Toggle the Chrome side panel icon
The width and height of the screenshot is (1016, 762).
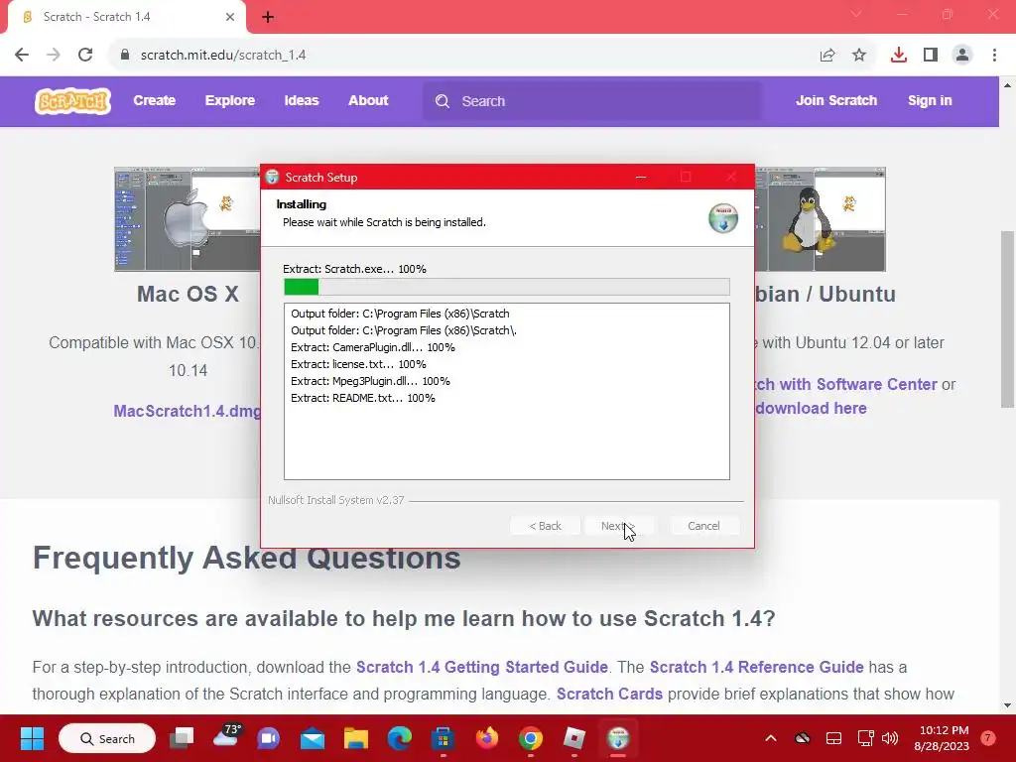tap(931, 56)
